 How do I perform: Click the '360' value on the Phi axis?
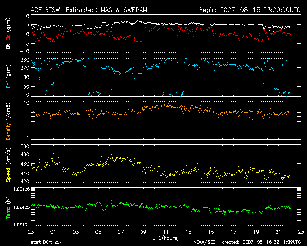tap(25, 60)
